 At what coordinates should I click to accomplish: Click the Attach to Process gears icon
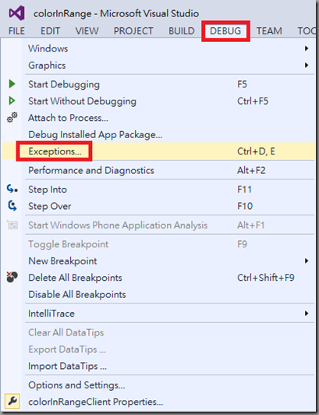(12, 117)
